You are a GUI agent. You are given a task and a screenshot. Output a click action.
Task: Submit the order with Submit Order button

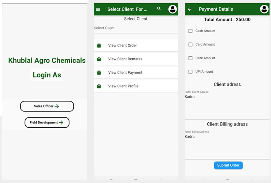click(x=228, y=165)
